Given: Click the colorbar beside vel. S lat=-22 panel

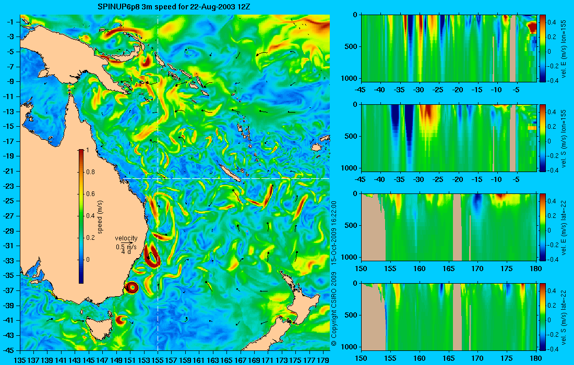Looking at the screenshot, I should (543, 317).
